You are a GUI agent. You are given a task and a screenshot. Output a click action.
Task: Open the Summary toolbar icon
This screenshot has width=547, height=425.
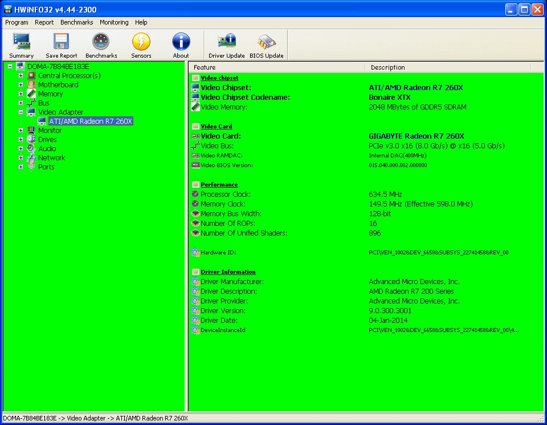22,42
